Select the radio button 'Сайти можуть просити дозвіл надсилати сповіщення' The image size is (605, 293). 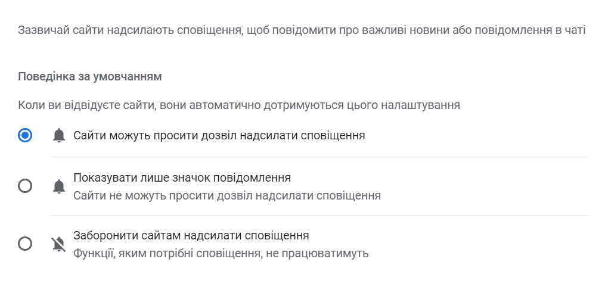(25, 135)
